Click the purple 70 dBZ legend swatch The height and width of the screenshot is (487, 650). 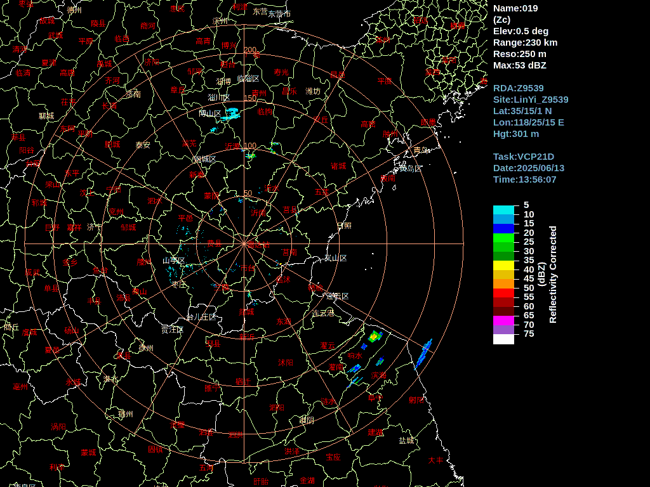[503, 330]
